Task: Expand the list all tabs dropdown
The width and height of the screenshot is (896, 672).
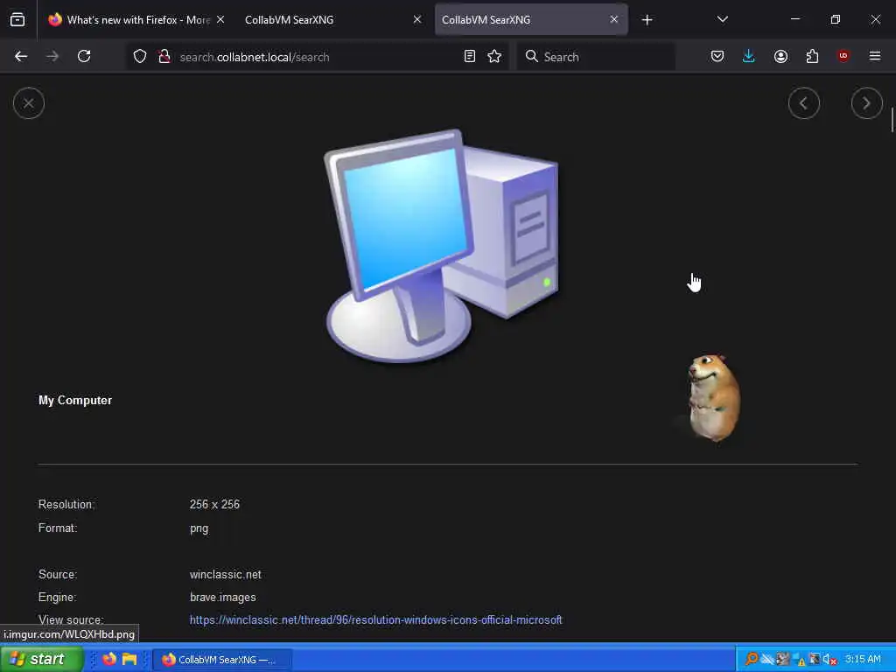Action: [722, 19]
